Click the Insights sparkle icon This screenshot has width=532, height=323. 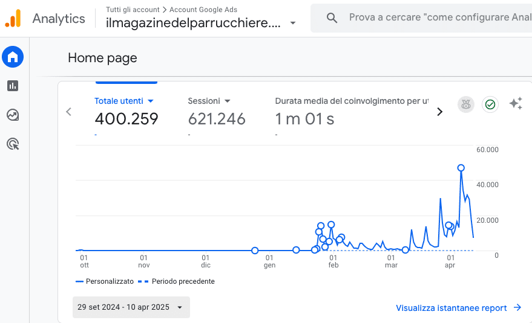[x=516, y=104]
